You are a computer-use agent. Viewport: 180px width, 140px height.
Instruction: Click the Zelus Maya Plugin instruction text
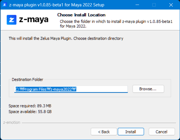tap(66, 38)
